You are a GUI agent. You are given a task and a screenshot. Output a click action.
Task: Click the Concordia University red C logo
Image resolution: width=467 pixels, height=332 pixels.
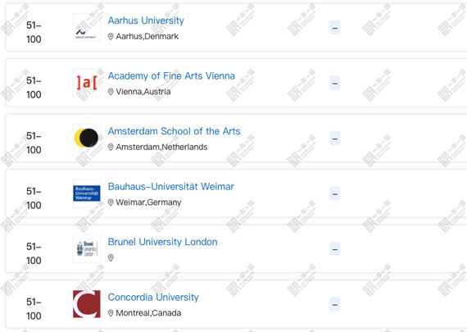86,304
